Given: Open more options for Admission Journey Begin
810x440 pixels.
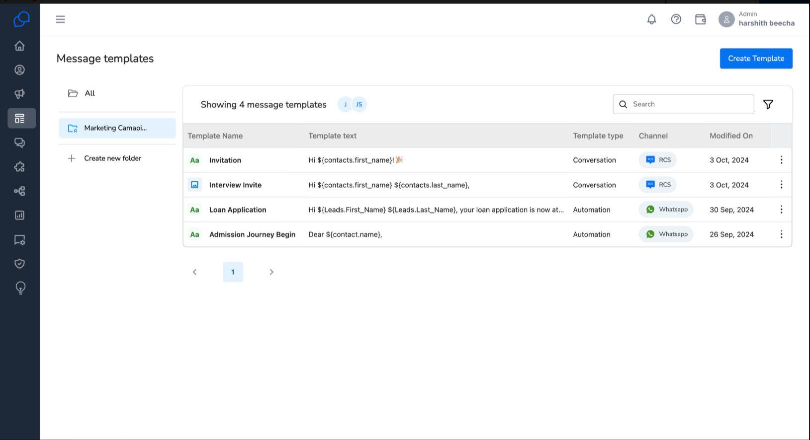Looking at the screenshot, I should click(781, 234).
